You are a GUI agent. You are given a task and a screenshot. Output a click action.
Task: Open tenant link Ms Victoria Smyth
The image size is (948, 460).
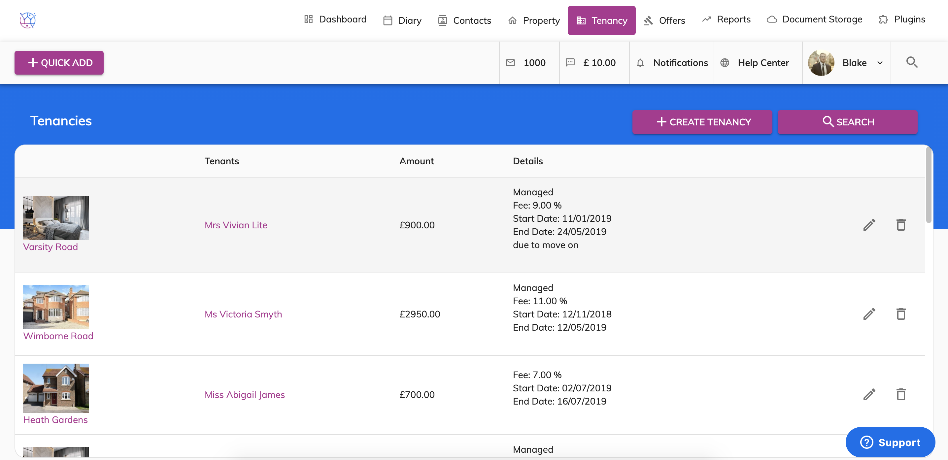click(243, 314)
